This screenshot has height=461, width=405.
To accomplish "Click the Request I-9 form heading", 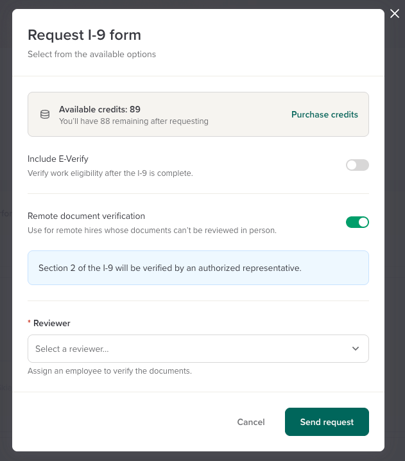I will (x=84, y=35).
